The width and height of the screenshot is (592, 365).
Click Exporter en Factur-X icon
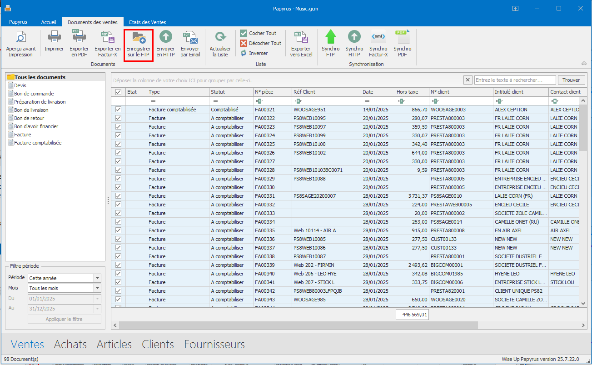tap(107, 37)
